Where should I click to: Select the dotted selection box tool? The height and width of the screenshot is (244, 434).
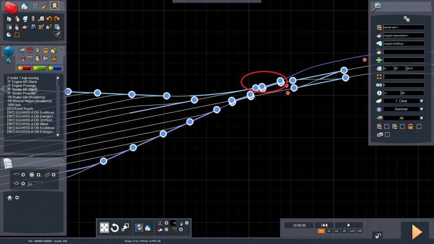(17, 35)
